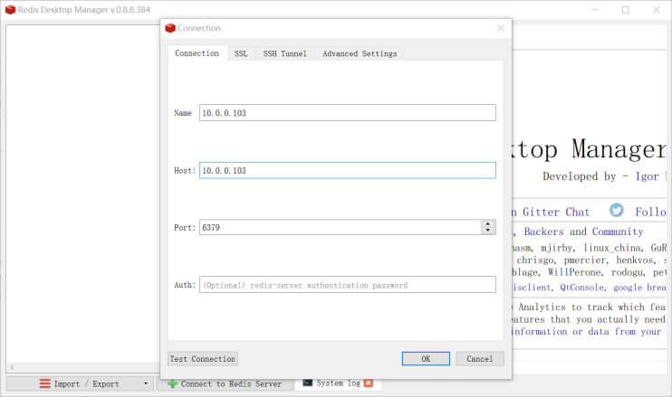Maximize the Redis Desktop Manager window

[626, 9]
